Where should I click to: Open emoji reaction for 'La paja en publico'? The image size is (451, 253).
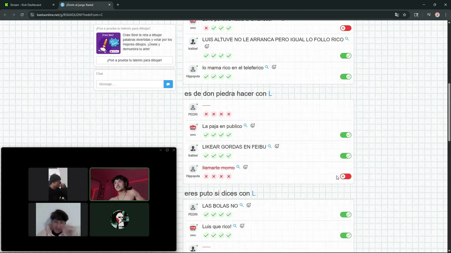(x=253, y=125)
